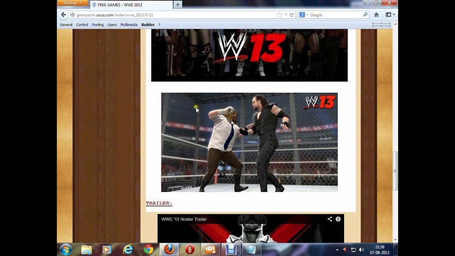The height and width of the screenshot is (256, 455).
Task: Open the Multimedia admin menu
Action: (129, 25)
